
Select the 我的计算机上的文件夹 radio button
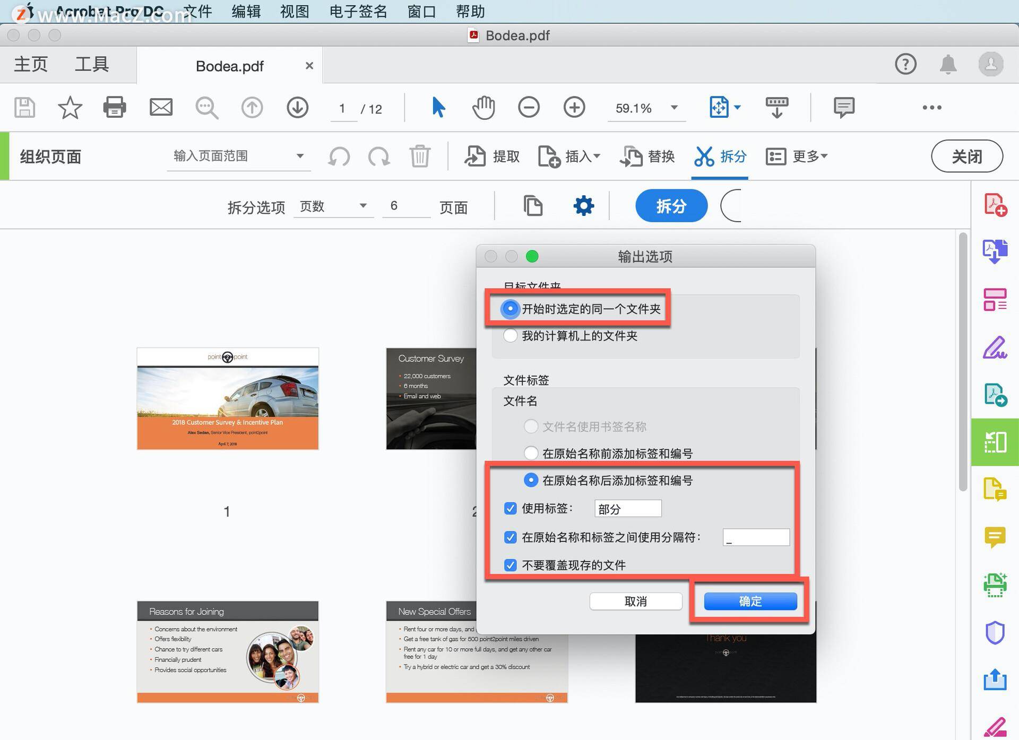coord(510,335)
